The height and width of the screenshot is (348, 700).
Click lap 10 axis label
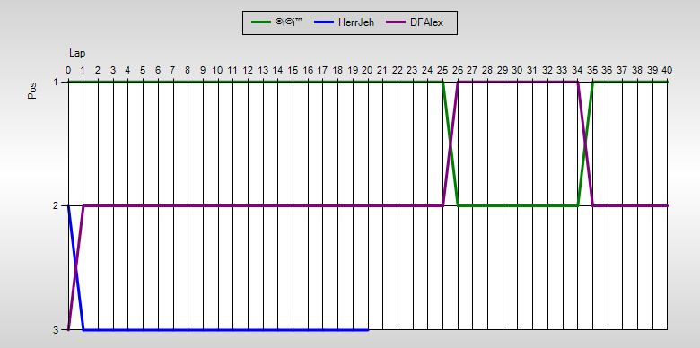pos(217,71)
